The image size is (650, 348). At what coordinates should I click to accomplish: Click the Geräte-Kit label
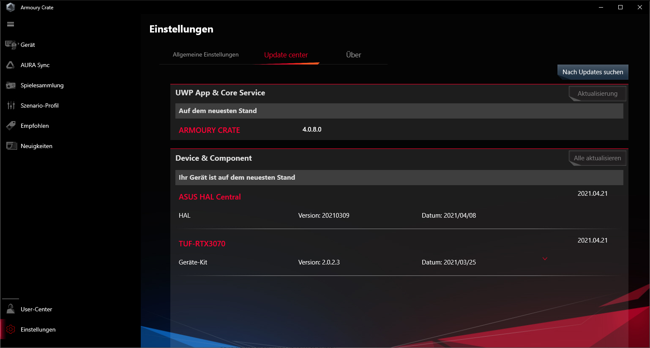tap(193, 262)
